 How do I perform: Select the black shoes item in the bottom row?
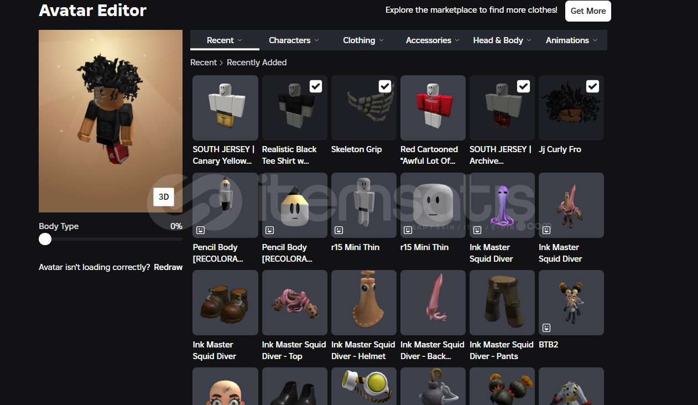(x=295, y=386)
